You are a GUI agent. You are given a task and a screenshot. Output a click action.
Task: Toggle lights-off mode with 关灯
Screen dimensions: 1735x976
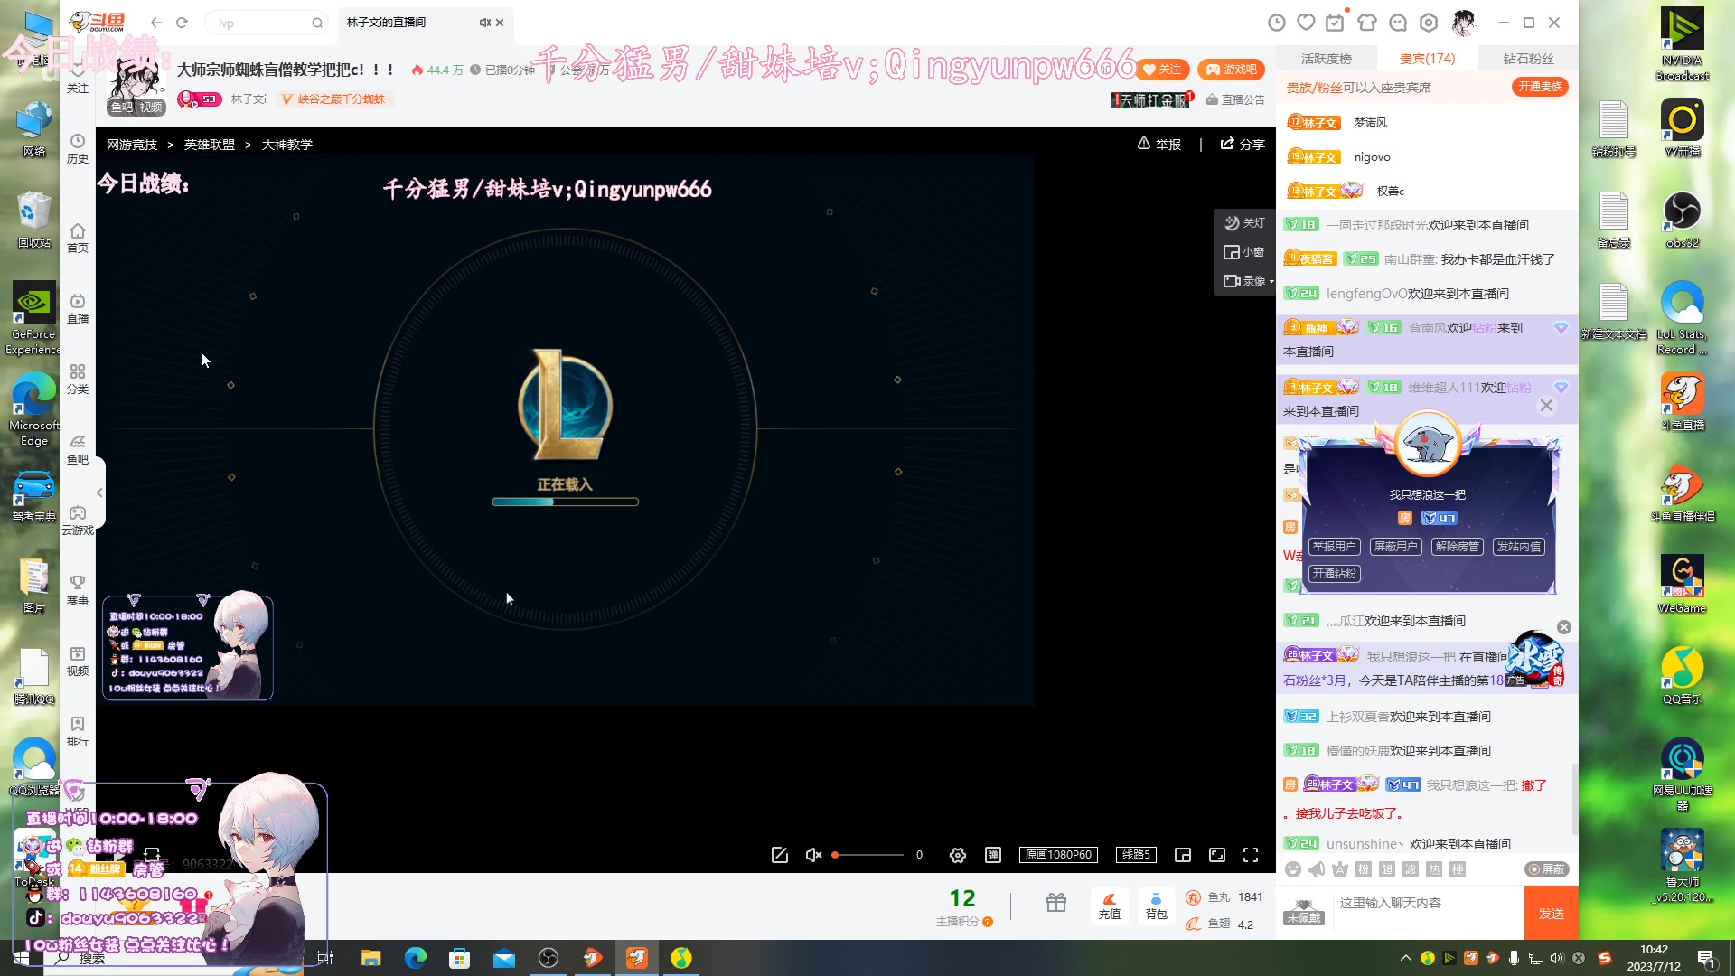1244,222
